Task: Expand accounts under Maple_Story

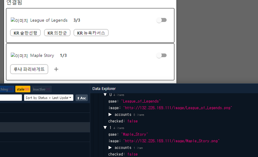Action: point(110,148)
